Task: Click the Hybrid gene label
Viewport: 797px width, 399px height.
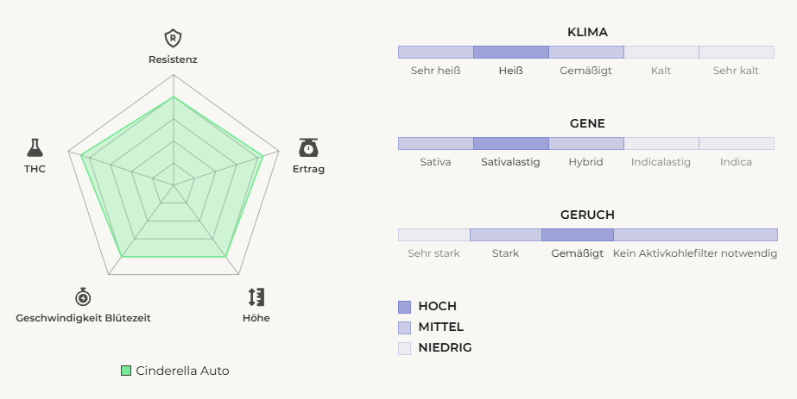Action: click(586, 162)
